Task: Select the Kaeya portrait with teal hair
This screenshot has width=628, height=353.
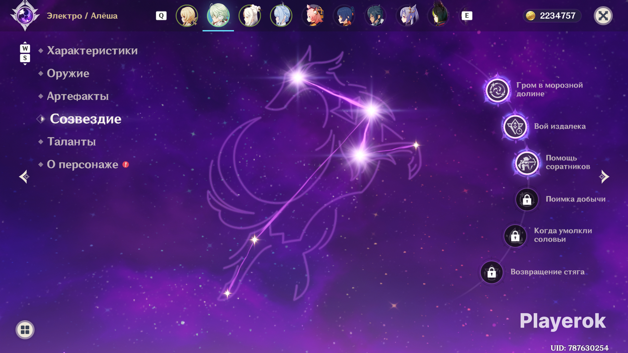Action: (x=375, y=16)
